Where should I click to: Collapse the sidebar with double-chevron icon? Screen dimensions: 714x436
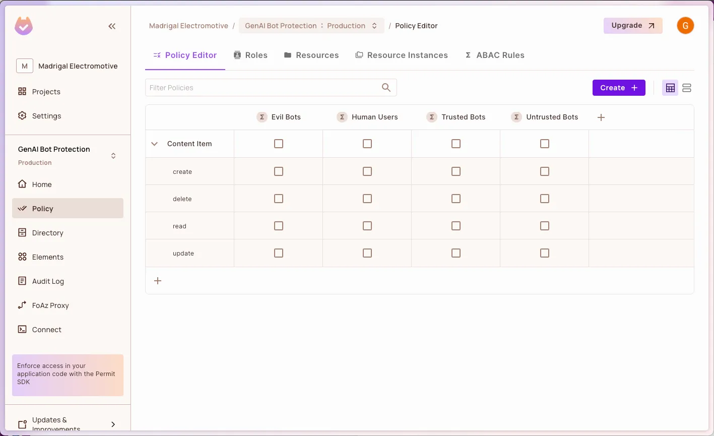[112, 26]
